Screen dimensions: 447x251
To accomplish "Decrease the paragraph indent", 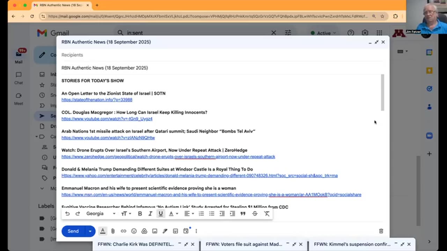I will click(222, 214).
